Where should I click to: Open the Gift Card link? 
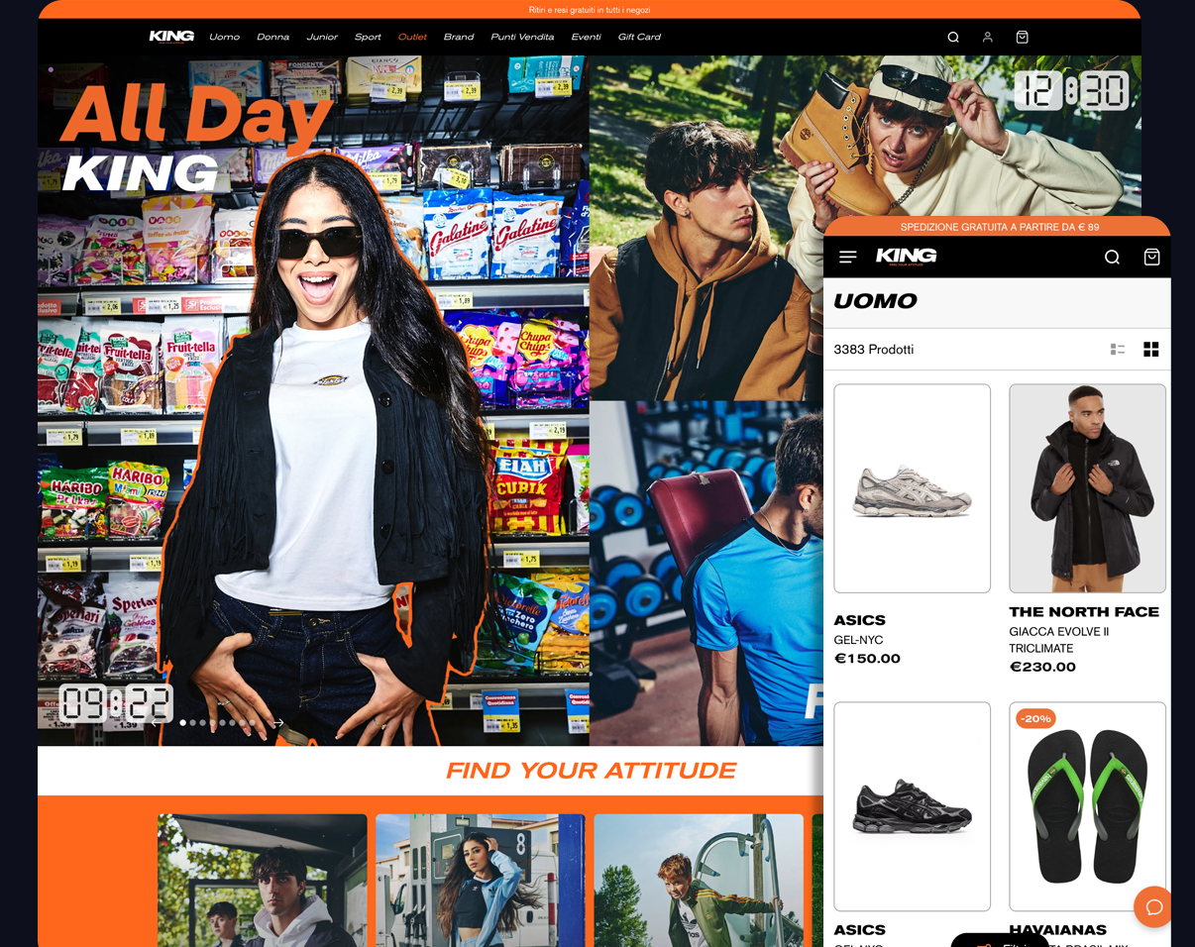639,37
